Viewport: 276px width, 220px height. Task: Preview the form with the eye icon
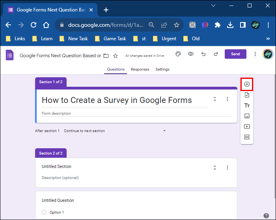click(x=190, y=54)
